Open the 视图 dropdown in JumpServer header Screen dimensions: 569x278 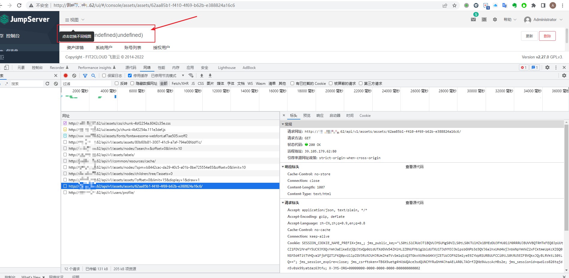point(74,19)
